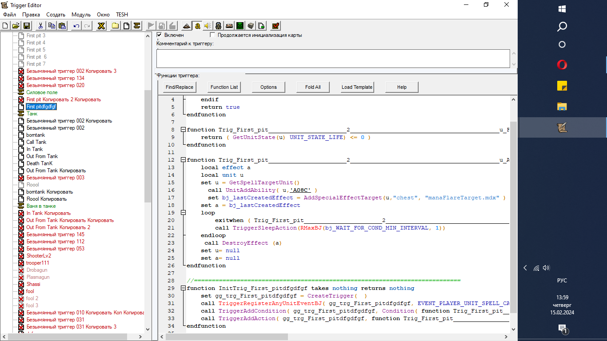Fold InitTrig function at line 29

click(x=183, y=288)
